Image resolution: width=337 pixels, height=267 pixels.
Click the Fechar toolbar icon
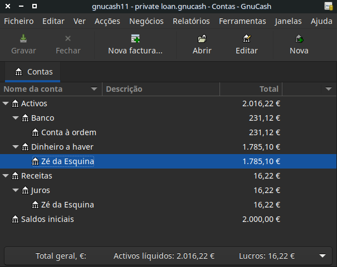click(68, 39)
